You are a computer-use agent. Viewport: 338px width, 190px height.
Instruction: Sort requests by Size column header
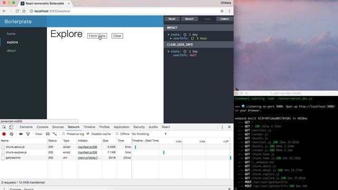(109, 141)
